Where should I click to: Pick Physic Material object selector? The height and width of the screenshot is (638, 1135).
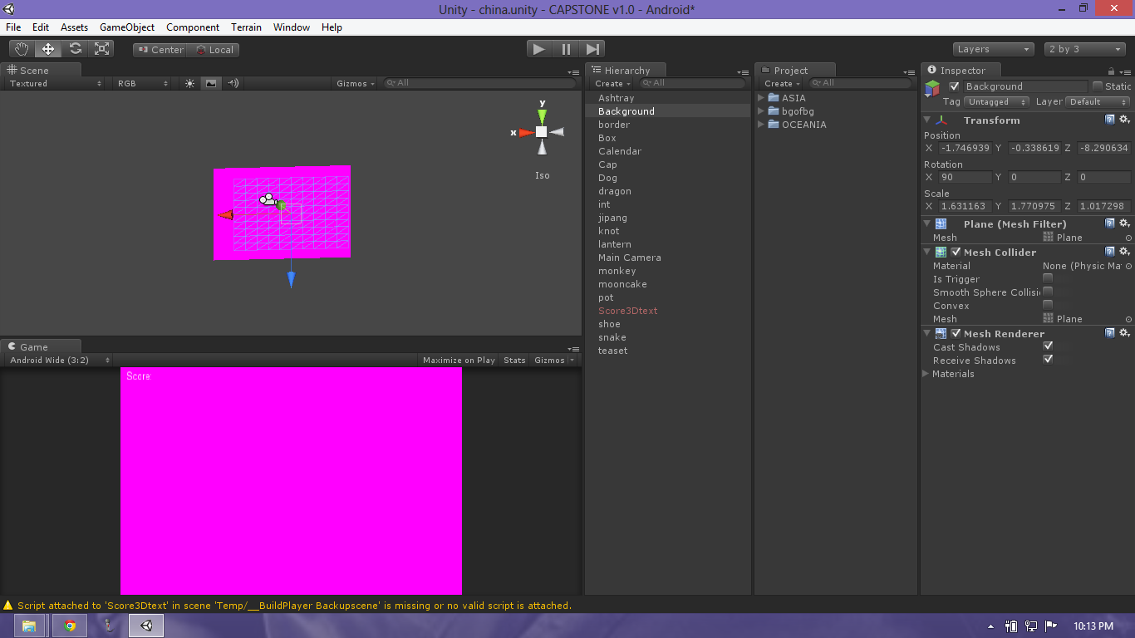(x=1128, y=266)
